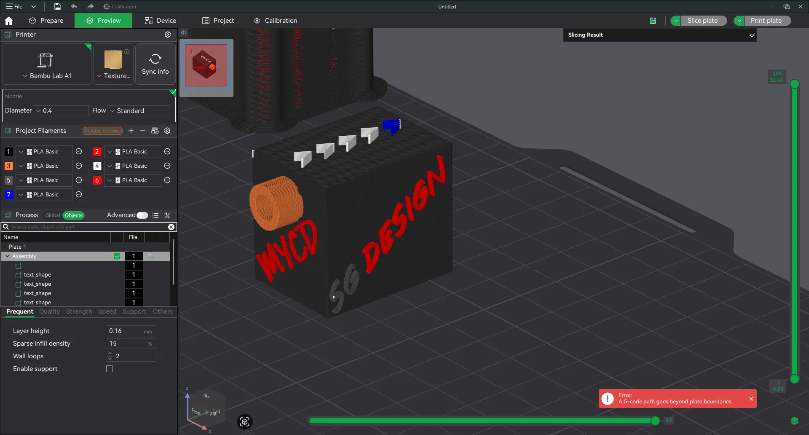Switch to Strength settings tab
The width and height of the screenshot is (809, 435).
click(x=79, y=311)
